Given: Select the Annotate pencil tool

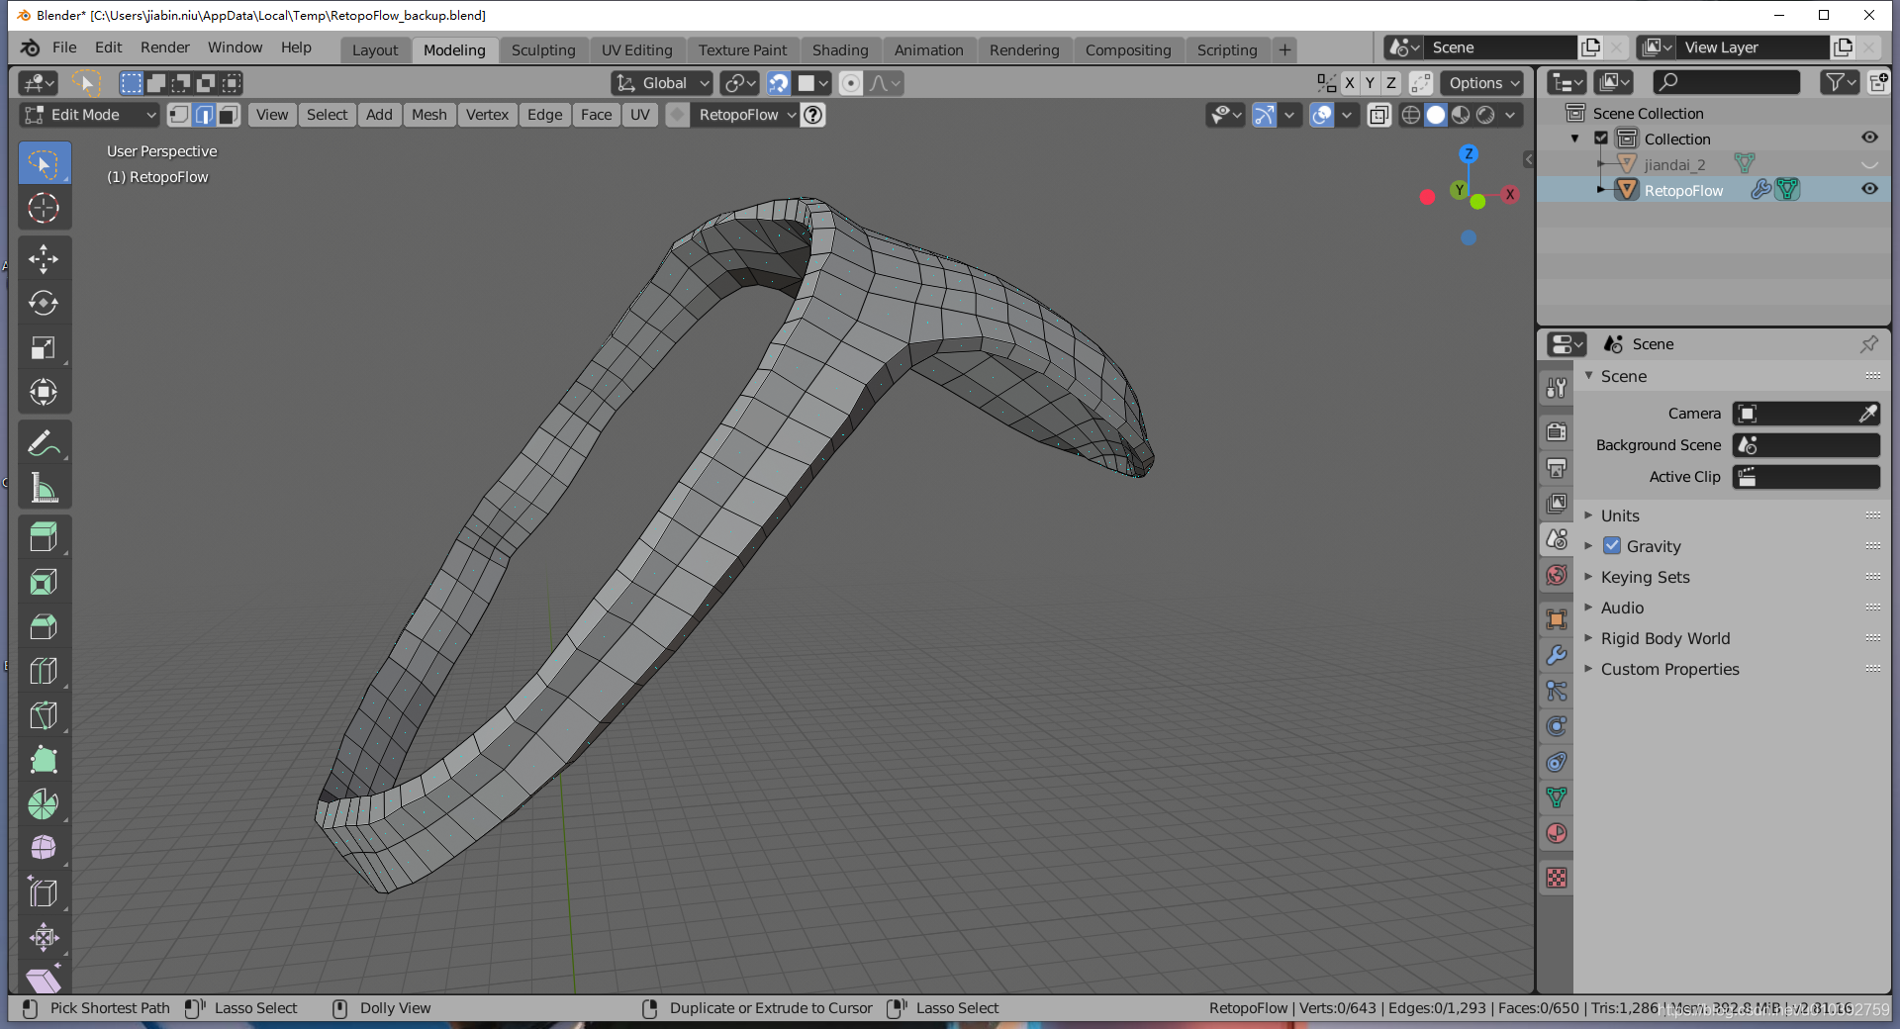Looking at the screenshot, I should pos(44,443).
